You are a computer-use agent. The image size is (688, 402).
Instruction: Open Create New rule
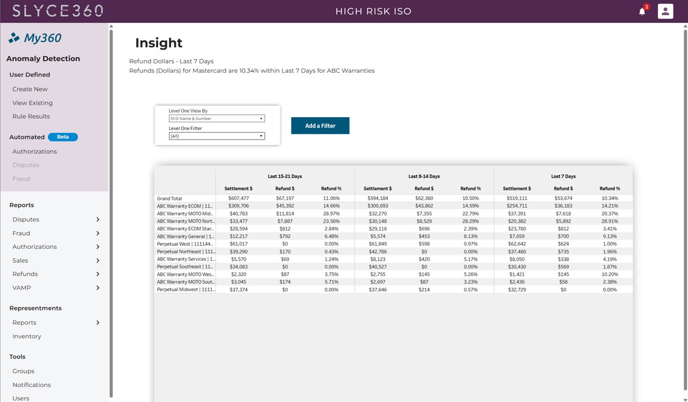pyautogui.click(x=30, y=89)
